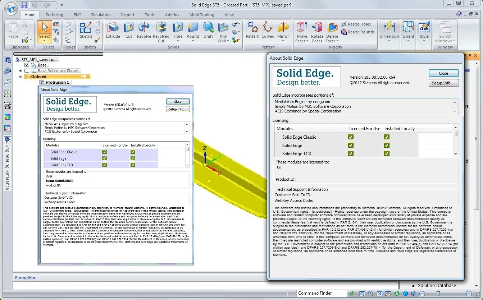483x300 pixels.
Task: Click the Save icon in quick access toolbar
Action: pos(24,5)
